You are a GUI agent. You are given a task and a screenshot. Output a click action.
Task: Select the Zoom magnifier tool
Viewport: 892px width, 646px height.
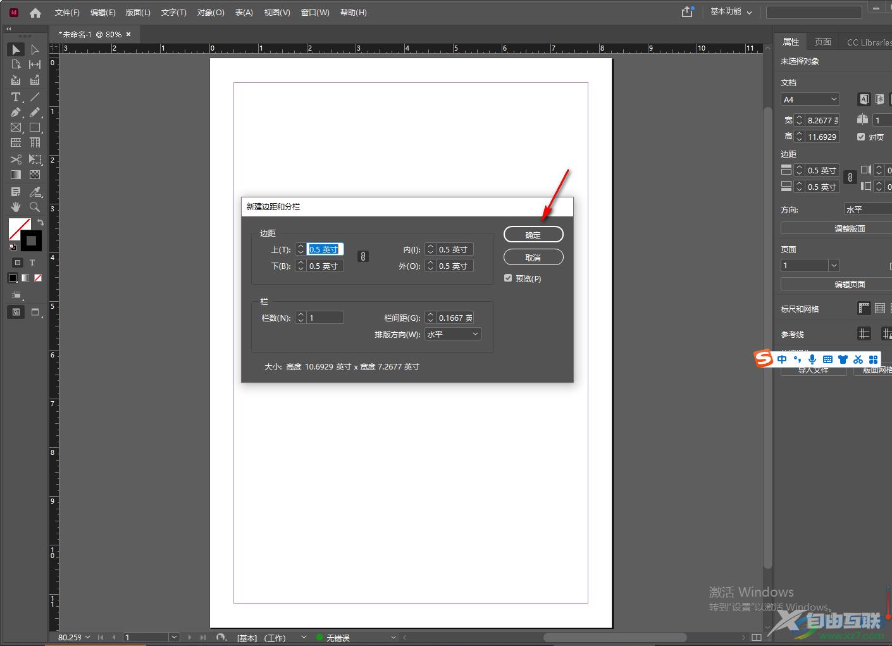point(35,207)
